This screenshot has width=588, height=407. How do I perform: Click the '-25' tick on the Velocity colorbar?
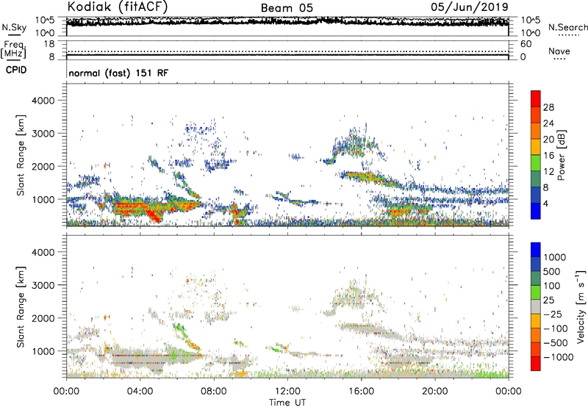553,314
